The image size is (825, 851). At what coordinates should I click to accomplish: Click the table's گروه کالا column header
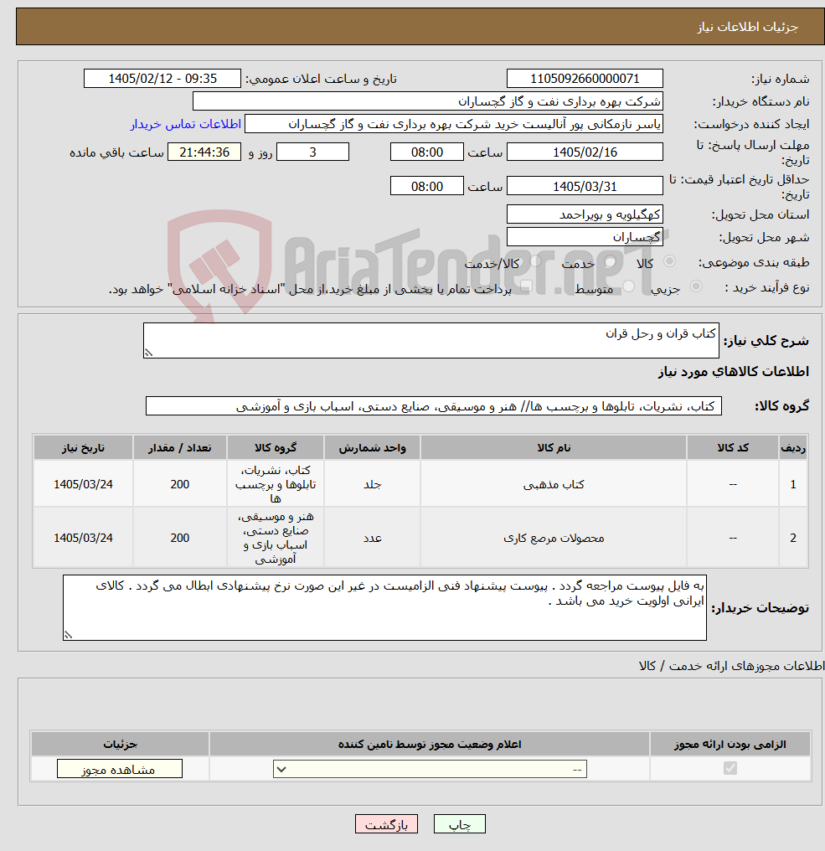pos(276,448)
